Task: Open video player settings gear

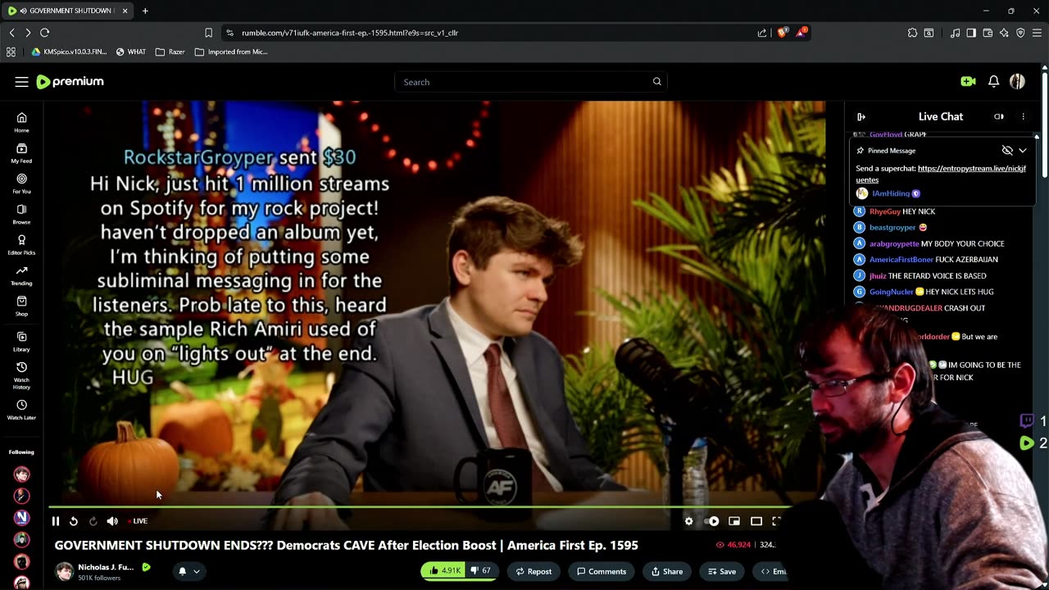Action: 688,521
